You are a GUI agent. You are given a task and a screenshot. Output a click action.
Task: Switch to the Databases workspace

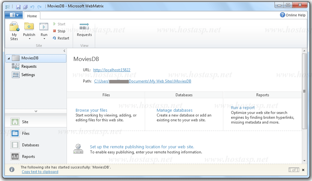click(36, 145)
